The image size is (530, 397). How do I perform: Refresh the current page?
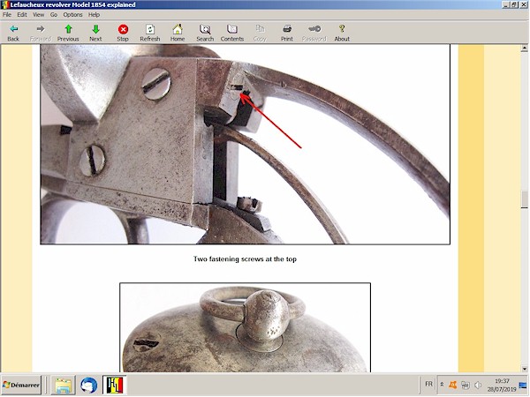point(150,34)
